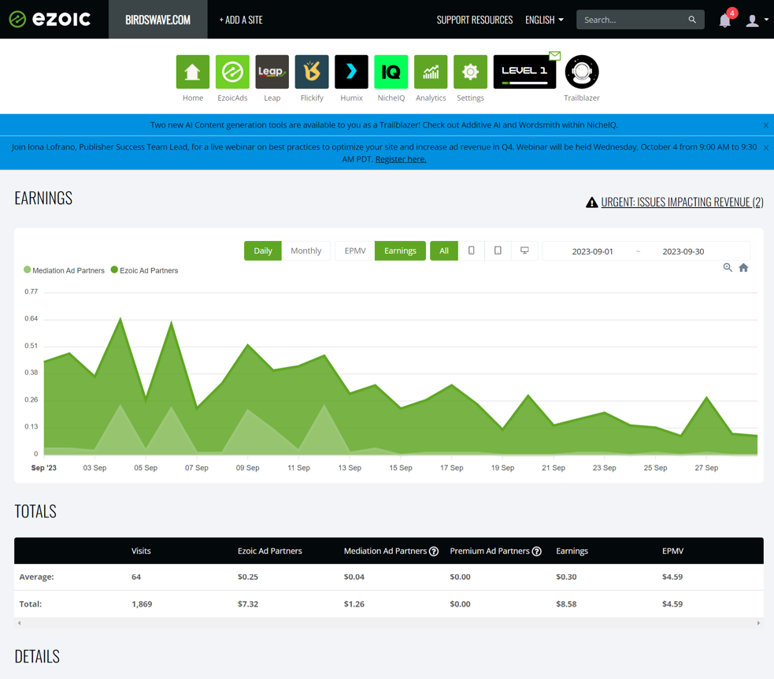The image size is (774, 679).
Task: Click the Earnings column header
Action: coord(572,551)
